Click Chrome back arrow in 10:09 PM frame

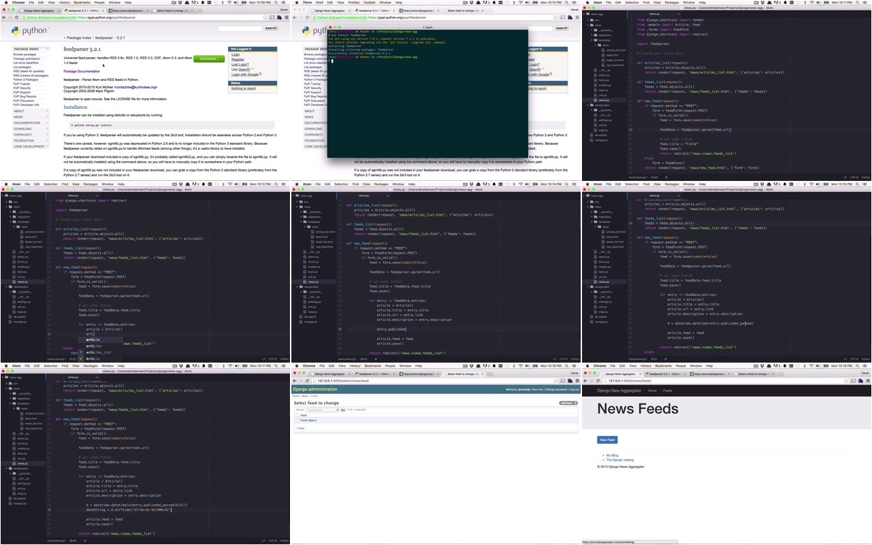[x=4, y=18]
